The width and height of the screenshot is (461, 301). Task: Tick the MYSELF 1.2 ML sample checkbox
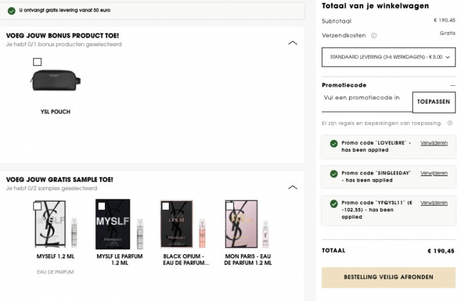pyautogui.click(x=38, y=206)
